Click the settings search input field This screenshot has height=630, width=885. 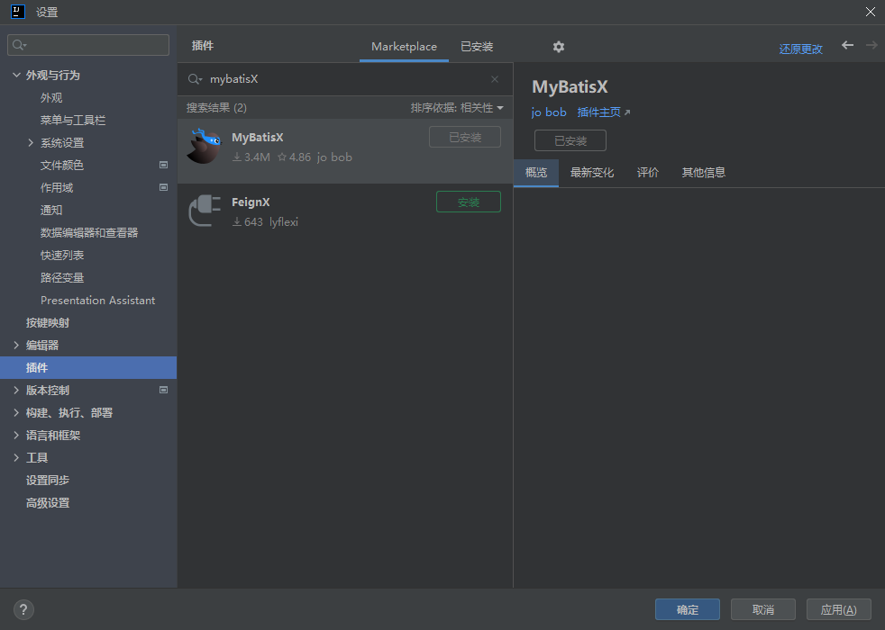tap(88, 44)
